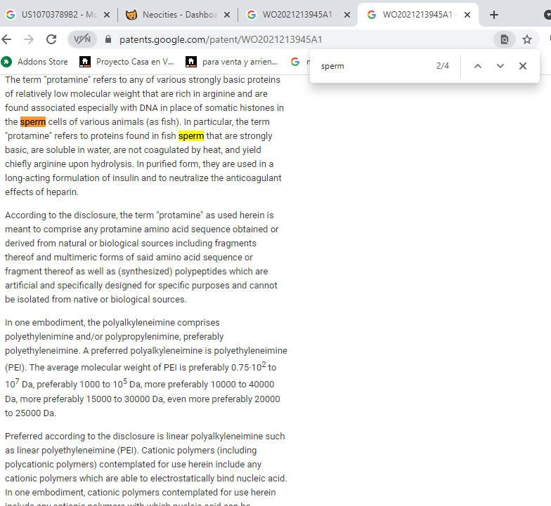Toggle the VPN badge in address bar
Screen dimensions: 551x506
click(82, 39)
